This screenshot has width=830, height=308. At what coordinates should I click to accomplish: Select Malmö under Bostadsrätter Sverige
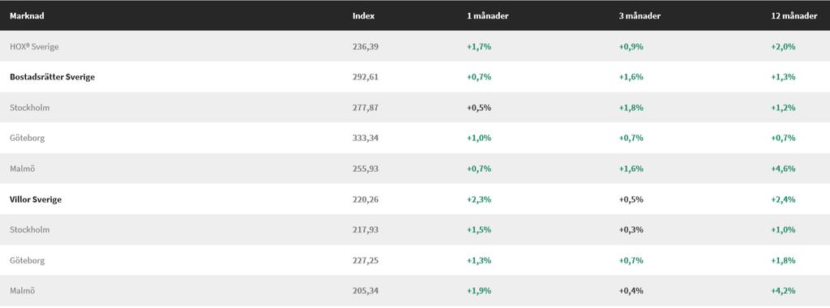(22, 169)
